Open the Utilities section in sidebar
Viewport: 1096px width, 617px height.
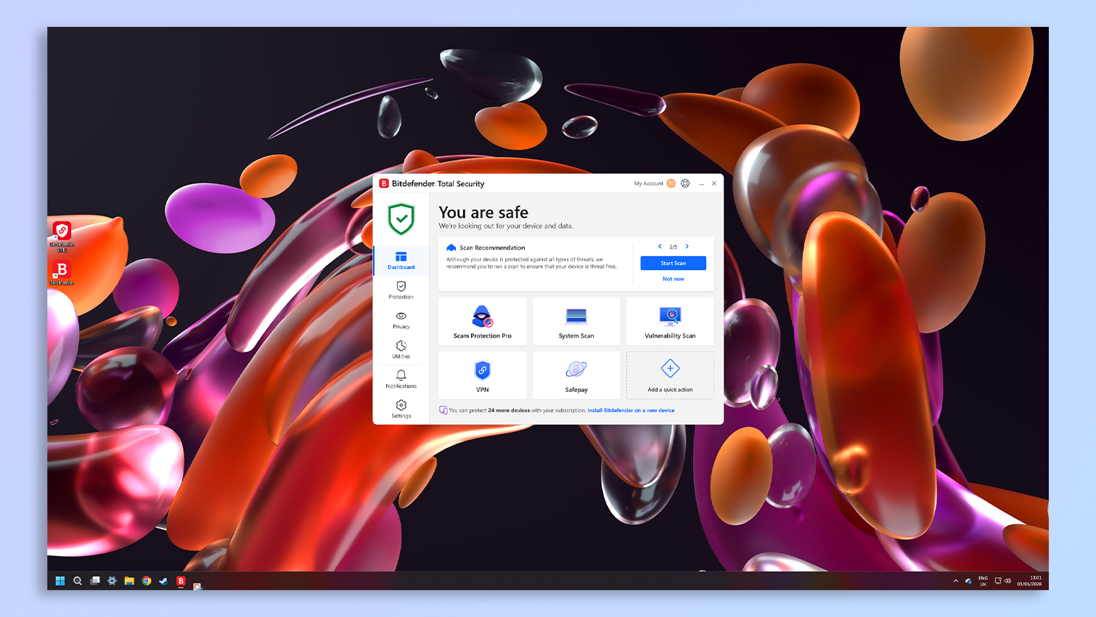(401, 350)
